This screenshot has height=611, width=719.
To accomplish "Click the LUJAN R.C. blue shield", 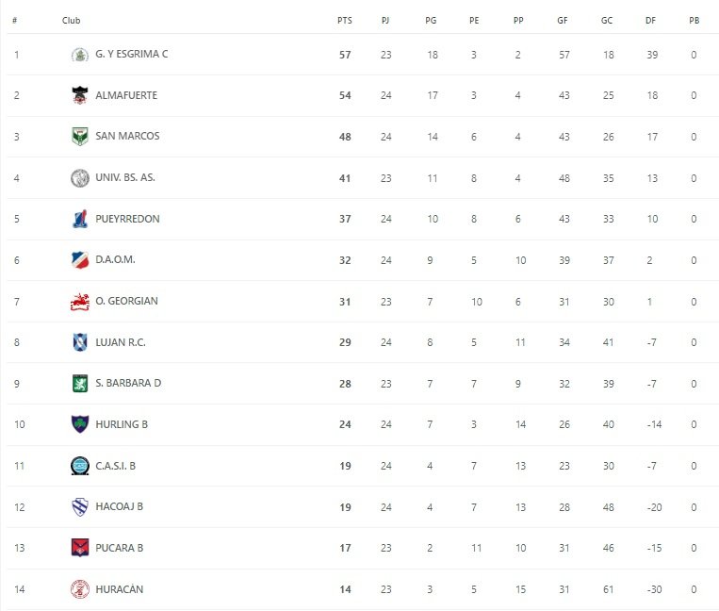I will tap(80, 342).
